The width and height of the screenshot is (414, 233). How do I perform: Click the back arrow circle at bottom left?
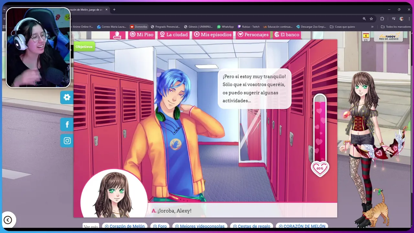[x=8, y=220]
